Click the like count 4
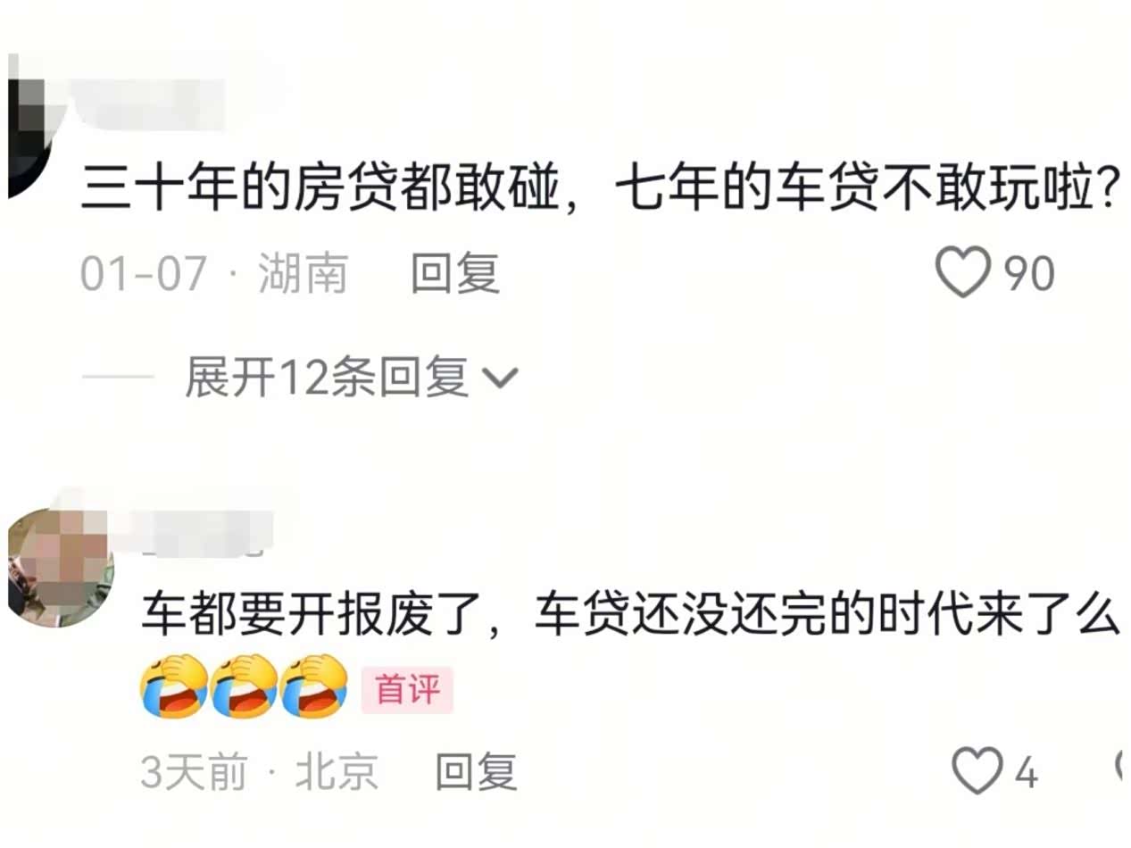The image size is (1131, 848). click(1026, 772)
